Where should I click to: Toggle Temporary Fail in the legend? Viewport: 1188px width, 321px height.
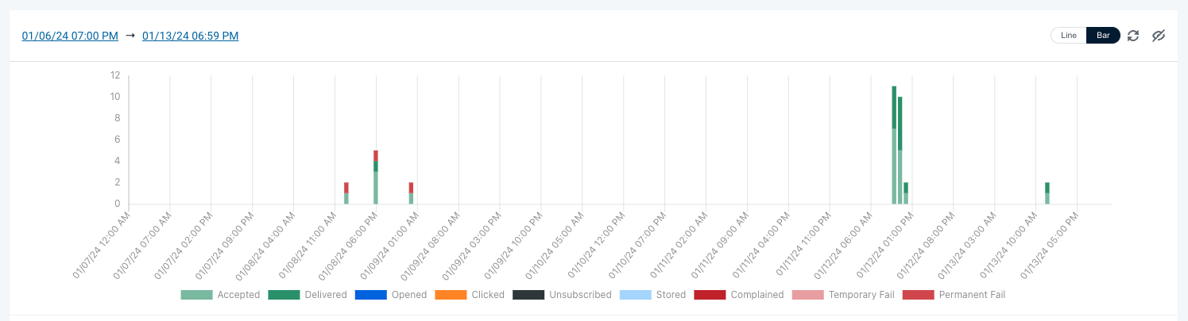[844, 295]
